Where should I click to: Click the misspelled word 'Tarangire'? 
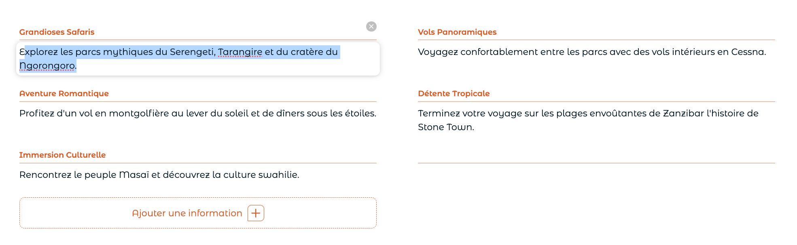click(240, 52)
